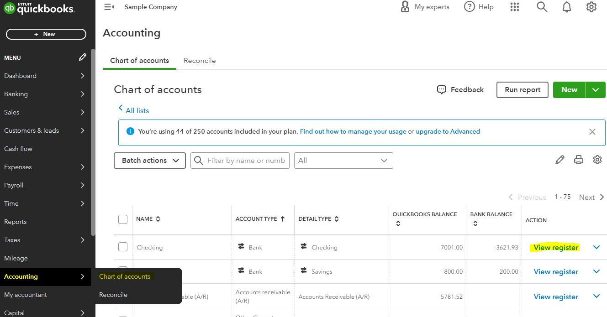Open table settings gear above the accounts list
Viewport: 607px width, 317px height.
[597, 160]
